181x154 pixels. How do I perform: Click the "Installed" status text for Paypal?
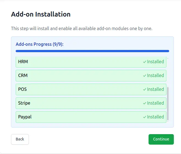[155, 117]
